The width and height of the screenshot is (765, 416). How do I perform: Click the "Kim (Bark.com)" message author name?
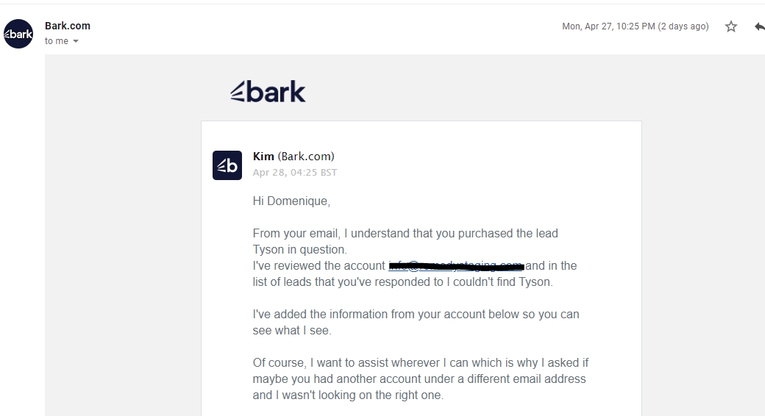(293, 157)
